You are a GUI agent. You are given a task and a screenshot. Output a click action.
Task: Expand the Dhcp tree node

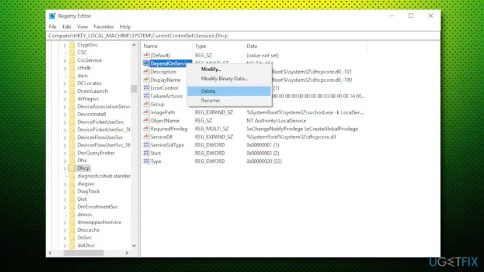65,168
